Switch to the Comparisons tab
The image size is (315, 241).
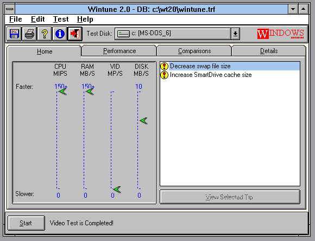(194, 51)
